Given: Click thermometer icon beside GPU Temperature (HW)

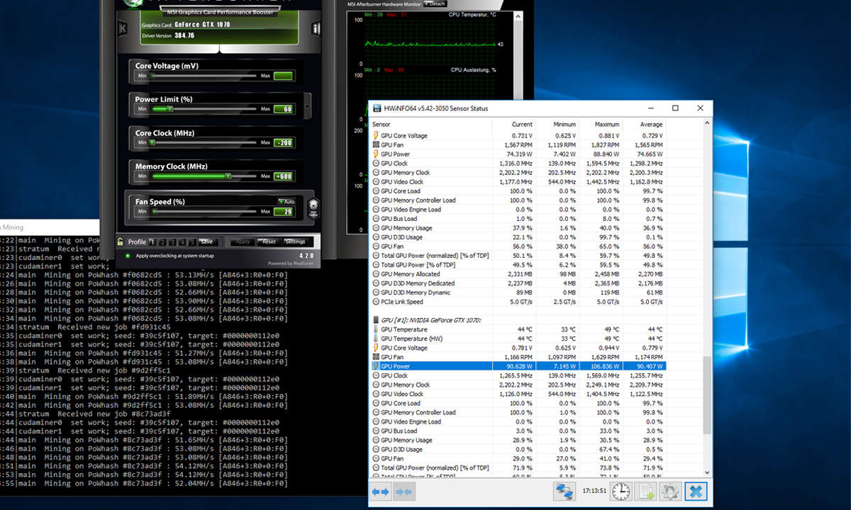Looking at the screenshot, I should click(x=376, y=339).
